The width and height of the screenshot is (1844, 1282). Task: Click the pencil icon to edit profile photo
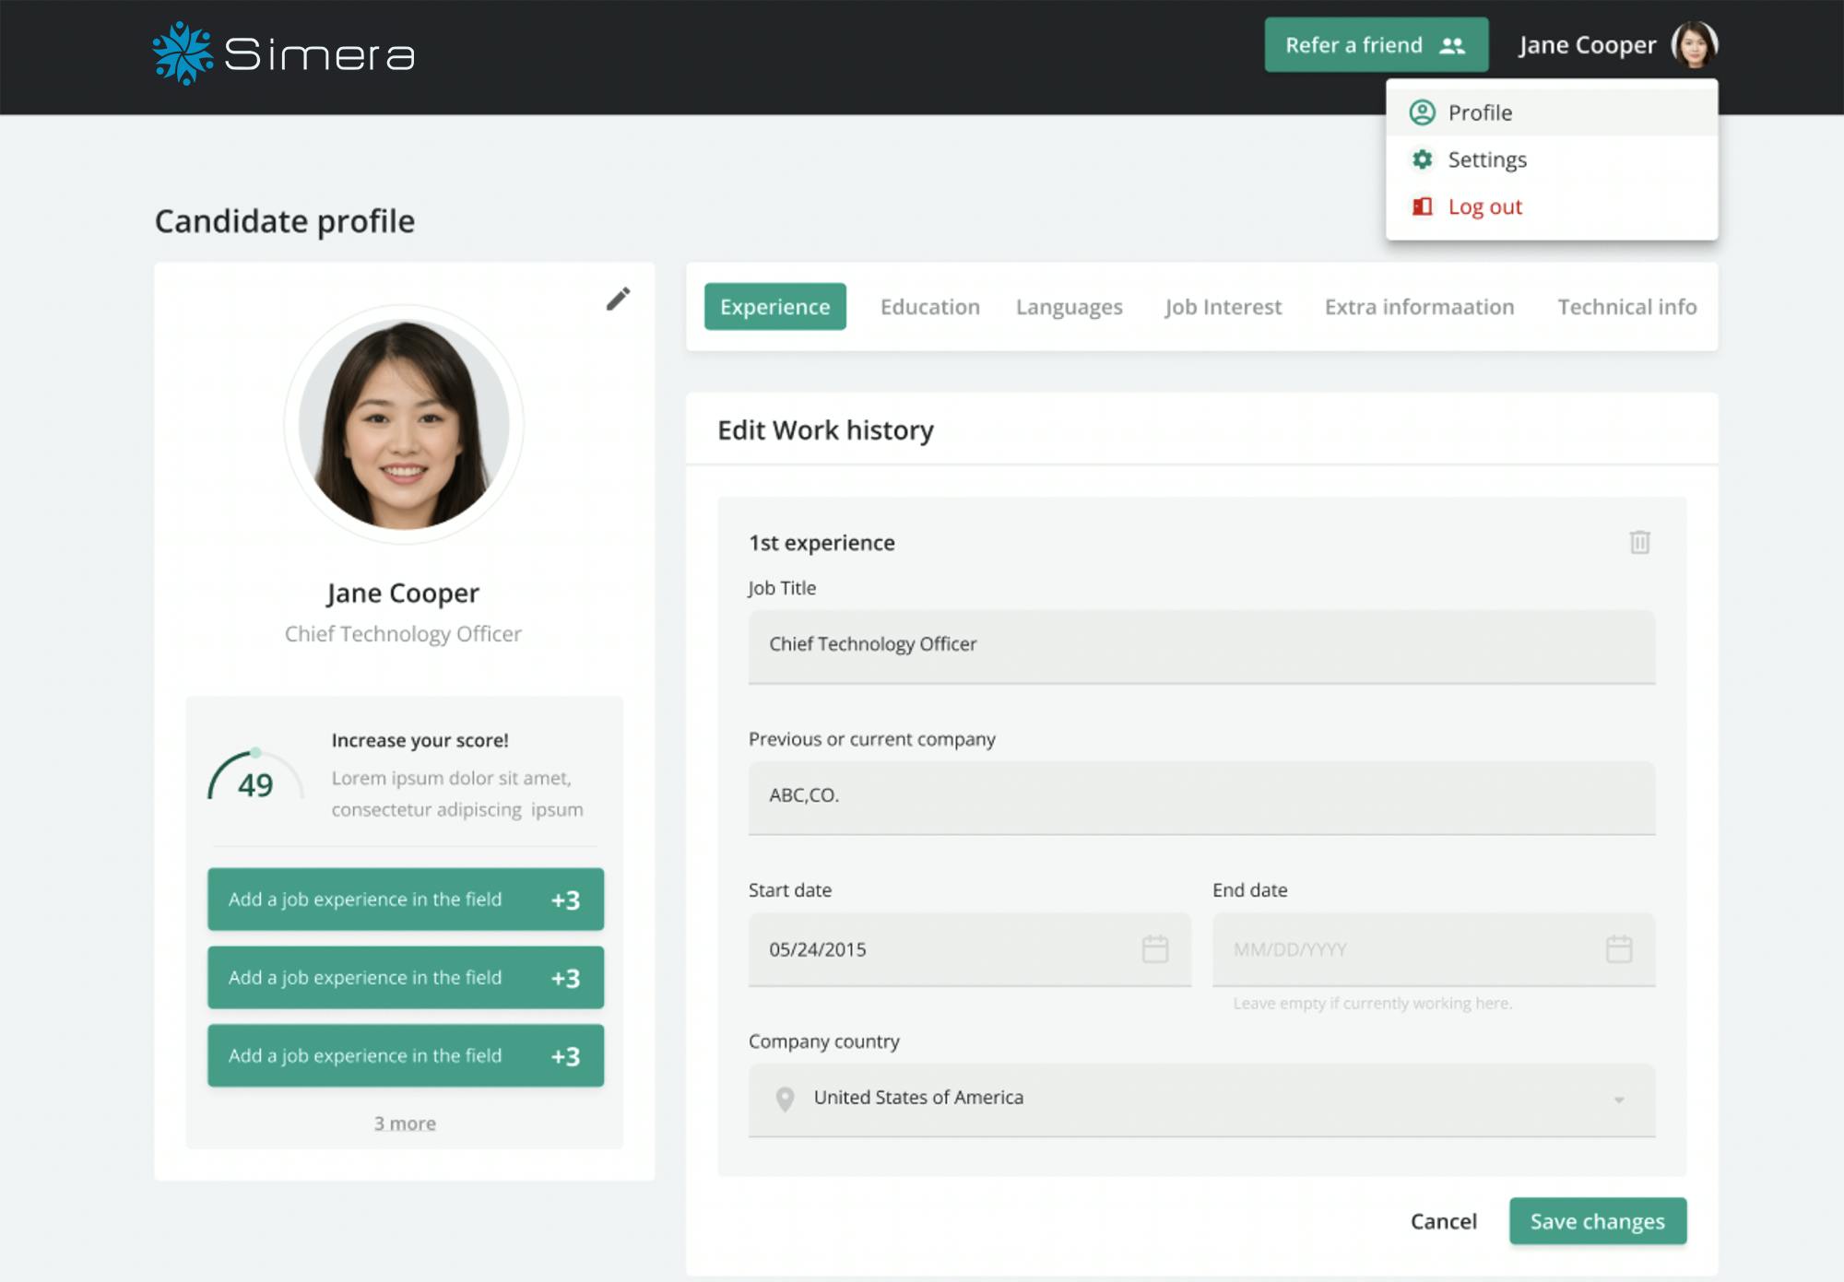[619, 297]
